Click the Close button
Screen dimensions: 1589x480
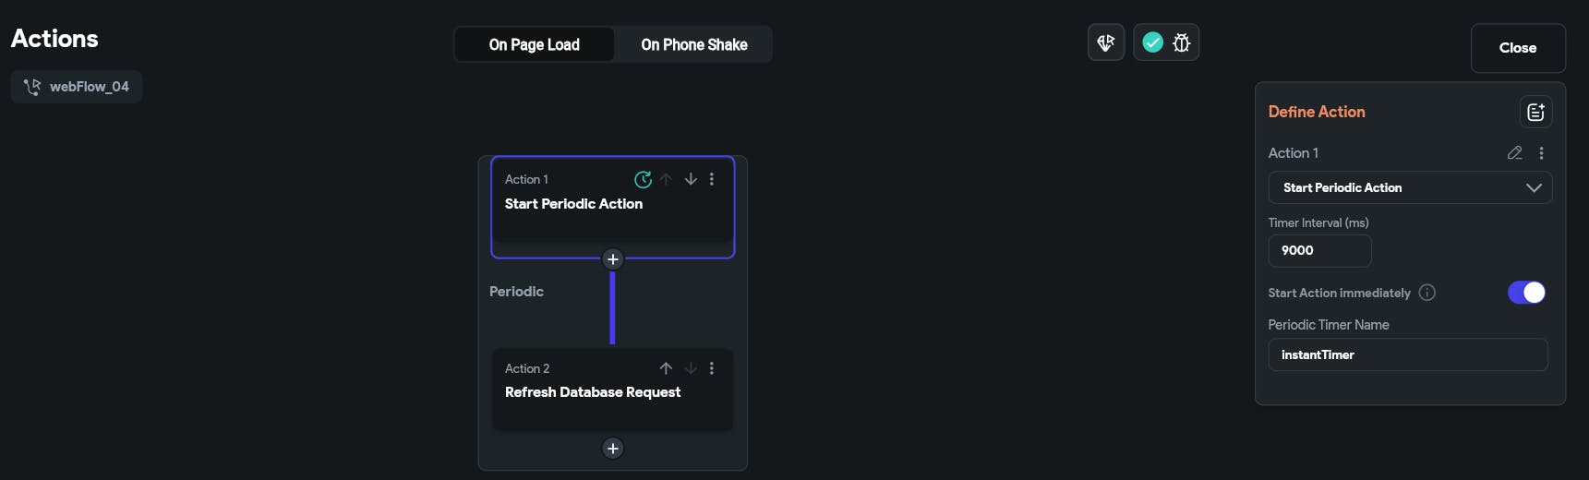[x=1517, y=48]
